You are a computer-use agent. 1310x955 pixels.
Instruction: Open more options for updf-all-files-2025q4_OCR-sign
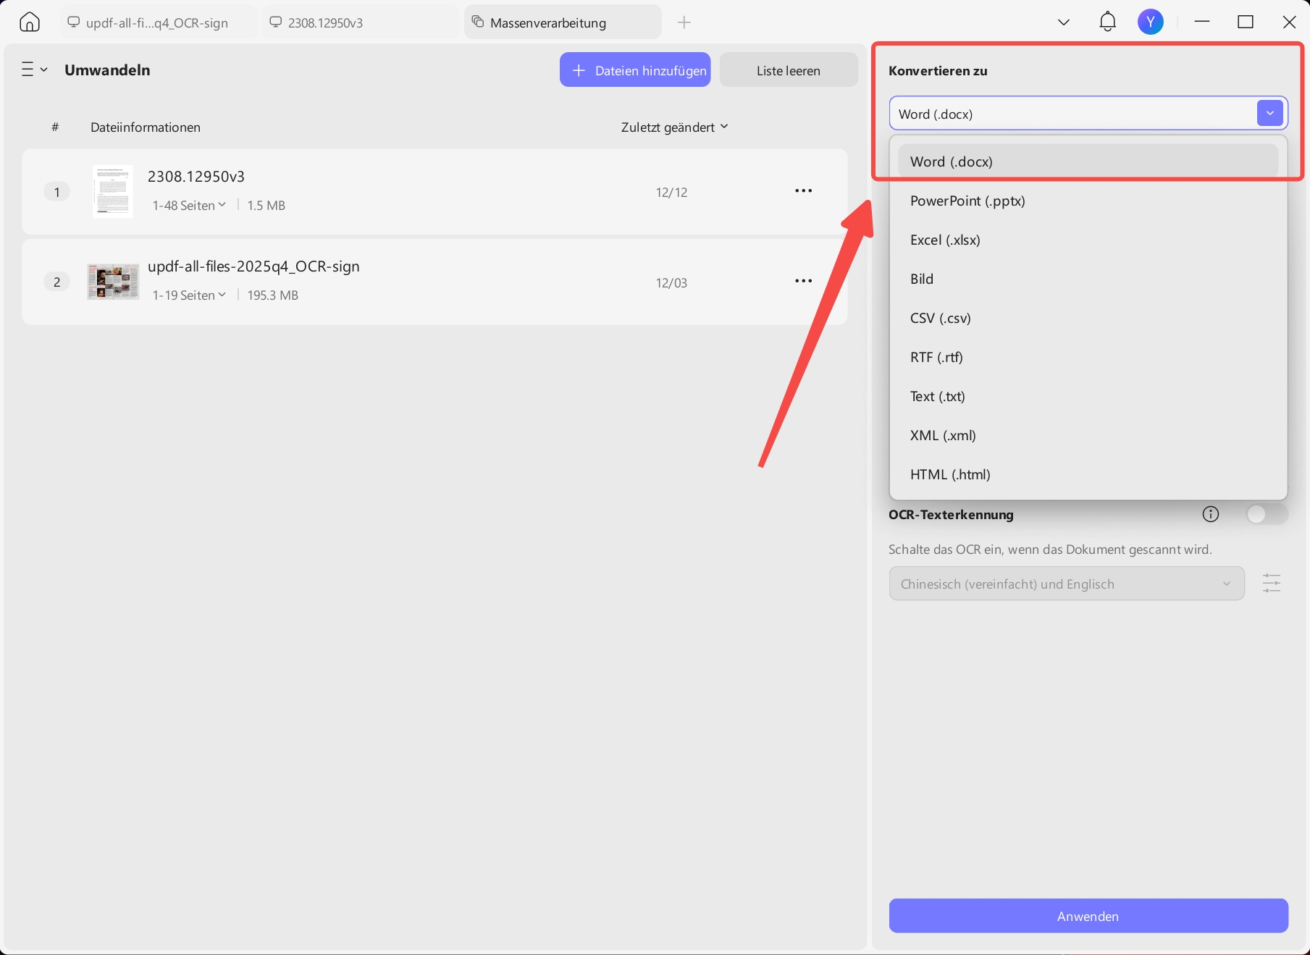(803, 281)
